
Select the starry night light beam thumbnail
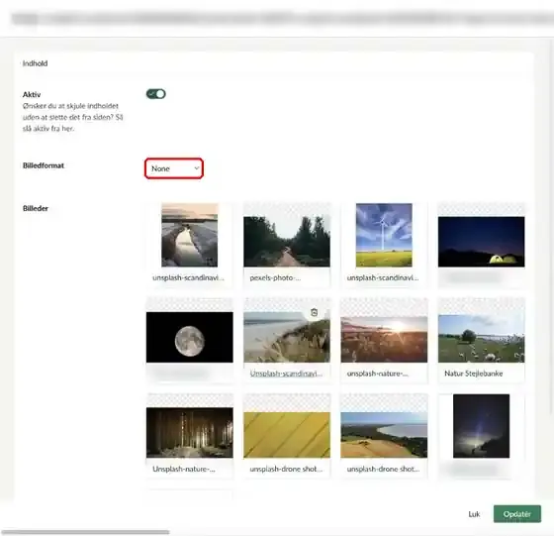pyautogui.click(x=481, y=426)
